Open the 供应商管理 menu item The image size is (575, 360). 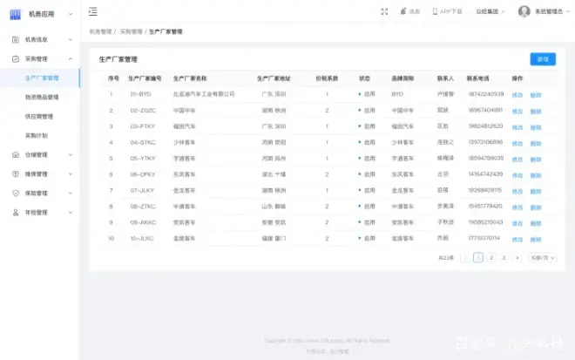[x=39, y=116]
